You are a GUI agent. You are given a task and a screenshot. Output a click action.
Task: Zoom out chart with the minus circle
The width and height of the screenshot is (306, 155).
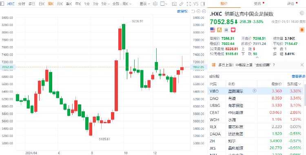pos(198,11)
